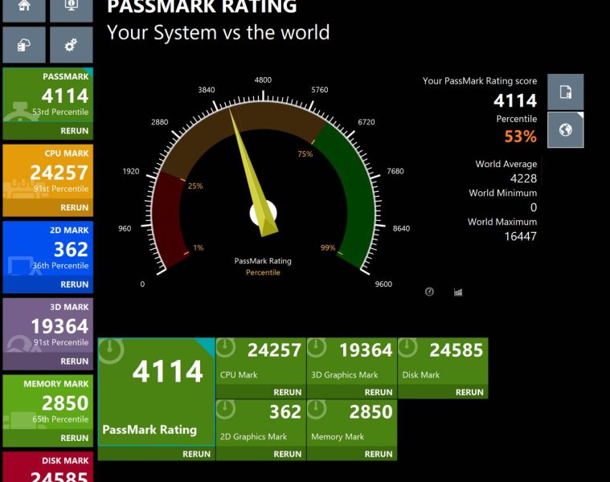Rerun the MEMORY MARK sidebar test
Image resolution: width=610 pixels, height=482 pixels.
74,438
